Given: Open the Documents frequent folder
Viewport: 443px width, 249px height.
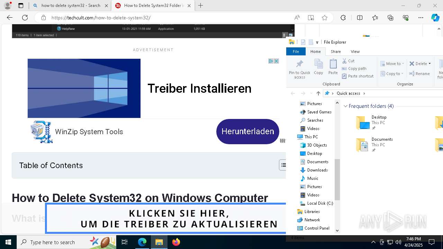Looking at the screenshot, I should point(374,145).
